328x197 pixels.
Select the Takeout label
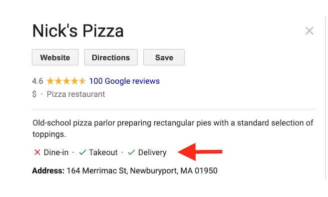click(103, 153)
